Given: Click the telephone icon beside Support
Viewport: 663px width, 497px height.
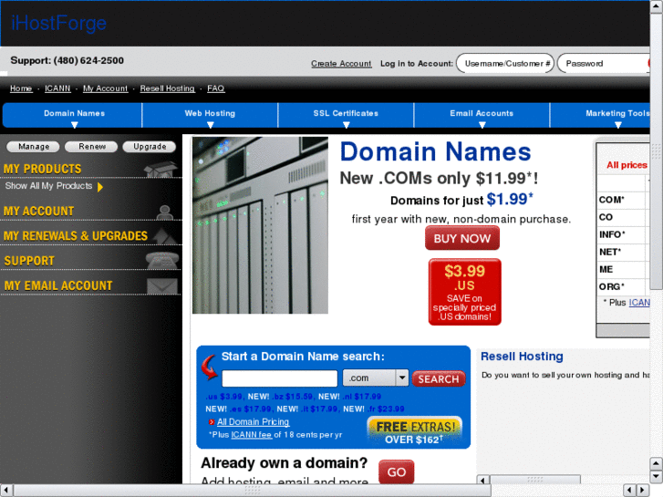Looking at the screenshot, I should 162,260.
